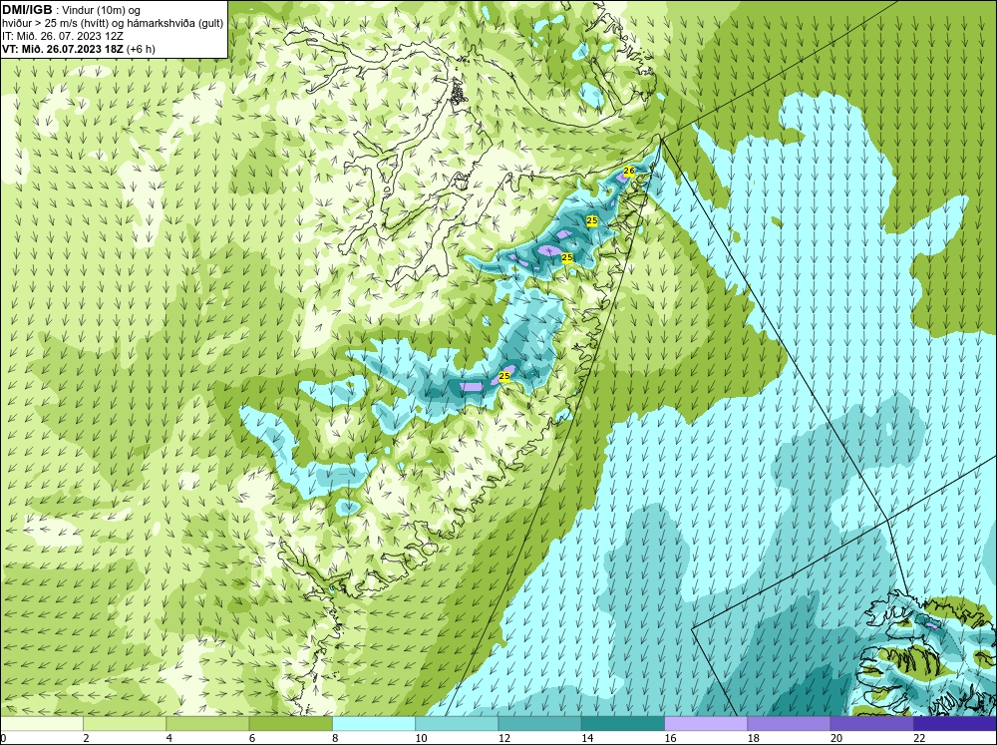Click the scale value 4
Viewport: 997px width, 745px height.
coord(169,738)
